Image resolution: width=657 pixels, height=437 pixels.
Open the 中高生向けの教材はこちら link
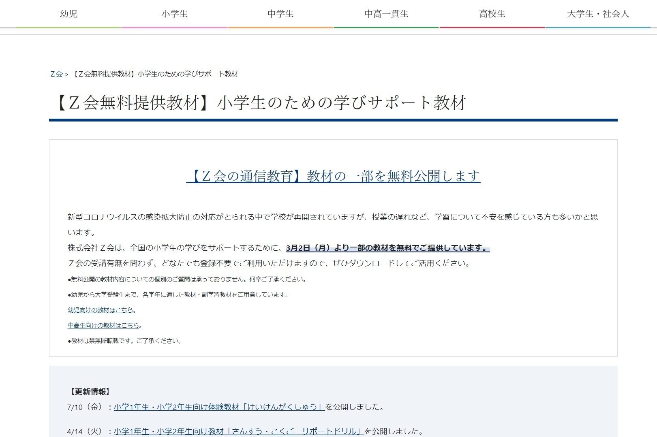pos(103,325)
